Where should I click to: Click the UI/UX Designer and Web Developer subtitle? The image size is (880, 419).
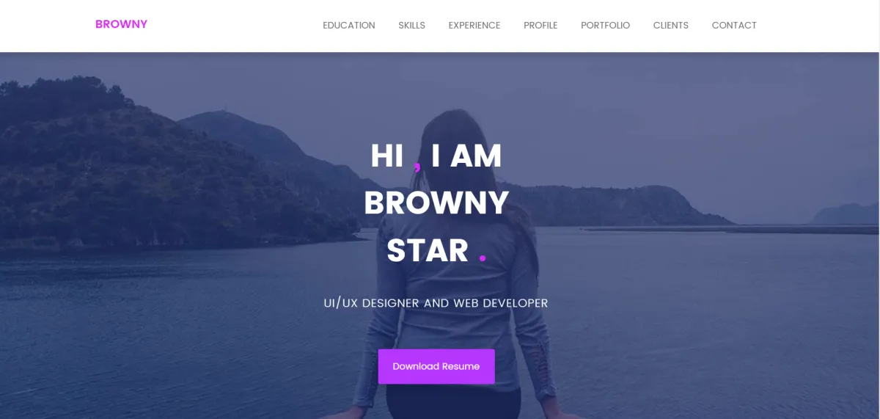click(x=436, y=303)
